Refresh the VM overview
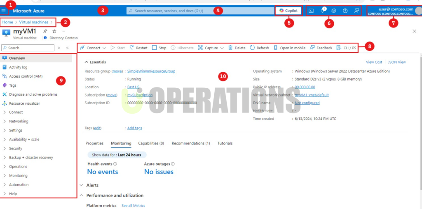This screenshot has width=422, height=209. pyautogui.click(x=260, y=48)
